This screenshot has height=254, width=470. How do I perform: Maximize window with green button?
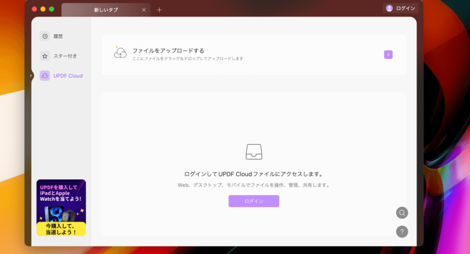52,9
